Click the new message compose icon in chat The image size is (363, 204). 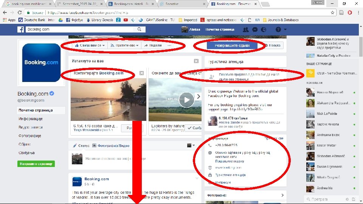(354, 199)
